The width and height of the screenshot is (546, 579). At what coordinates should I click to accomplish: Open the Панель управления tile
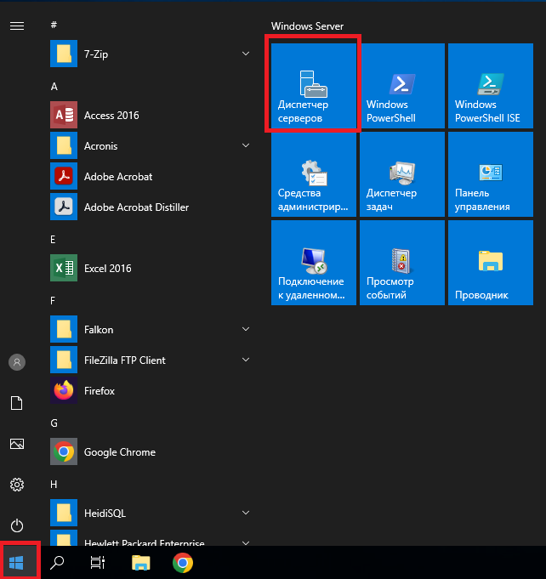[490, 173]
